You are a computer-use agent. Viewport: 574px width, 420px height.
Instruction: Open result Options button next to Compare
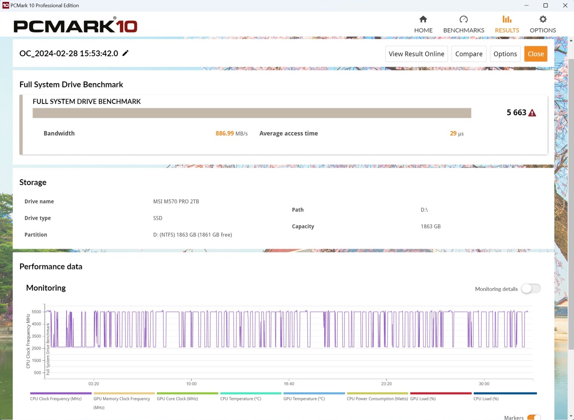(x=505, y=54)
